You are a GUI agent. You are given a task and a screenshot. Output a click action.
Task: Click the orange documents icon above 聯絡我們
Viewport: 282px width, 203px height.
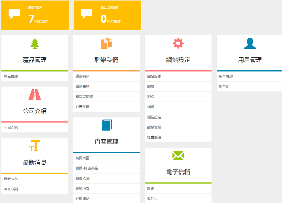tap(106, 43)
